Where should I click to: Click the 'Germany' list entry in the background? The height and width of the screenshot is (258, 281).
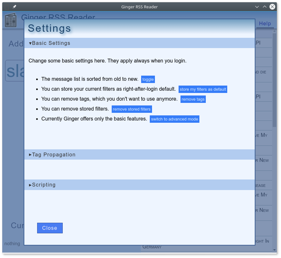coord(152,247)
